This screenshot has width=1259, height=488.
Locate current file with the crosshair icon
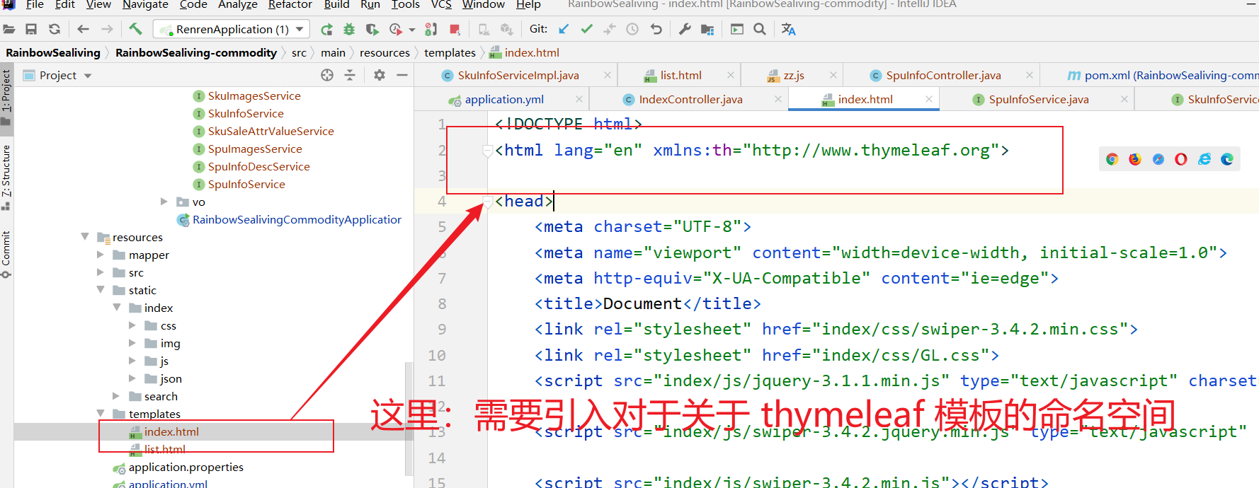pos(327,75)
